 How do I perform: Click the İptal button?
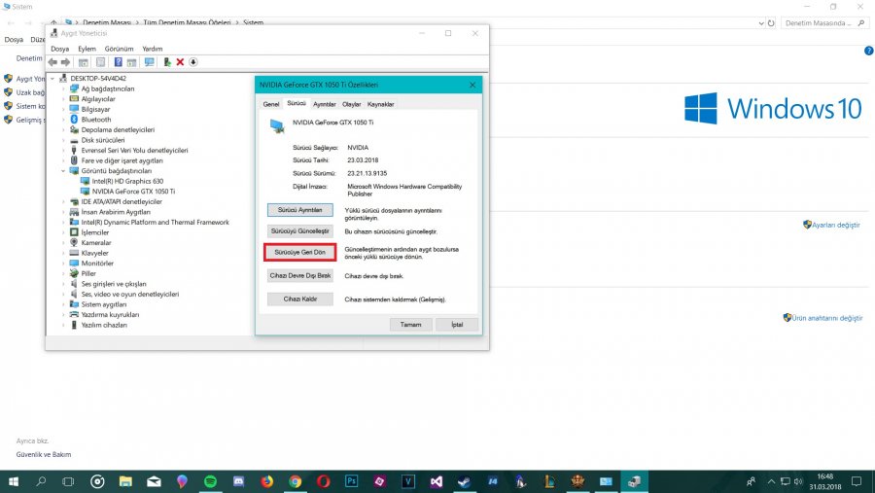point(457,325)
